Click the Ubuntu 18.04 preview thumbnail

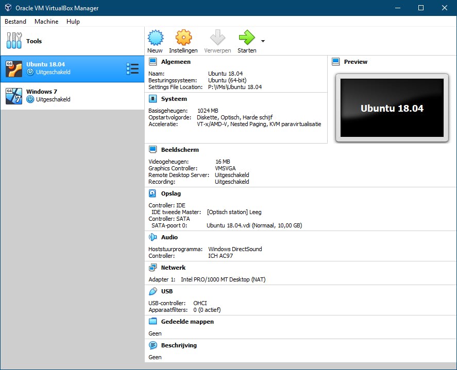[392, 108]
